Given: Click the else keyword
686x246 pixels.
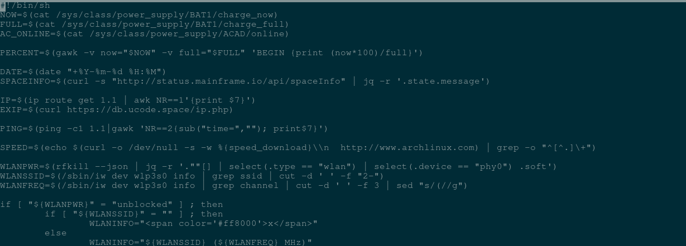Looking at the screenshot, I should point(55,233).
